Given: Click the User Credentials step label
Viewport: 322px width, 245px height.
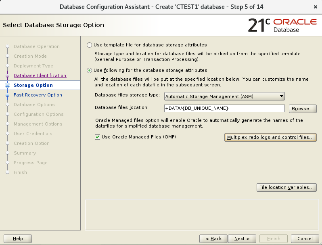Looking at the screenshot, I should click(33, 134).
